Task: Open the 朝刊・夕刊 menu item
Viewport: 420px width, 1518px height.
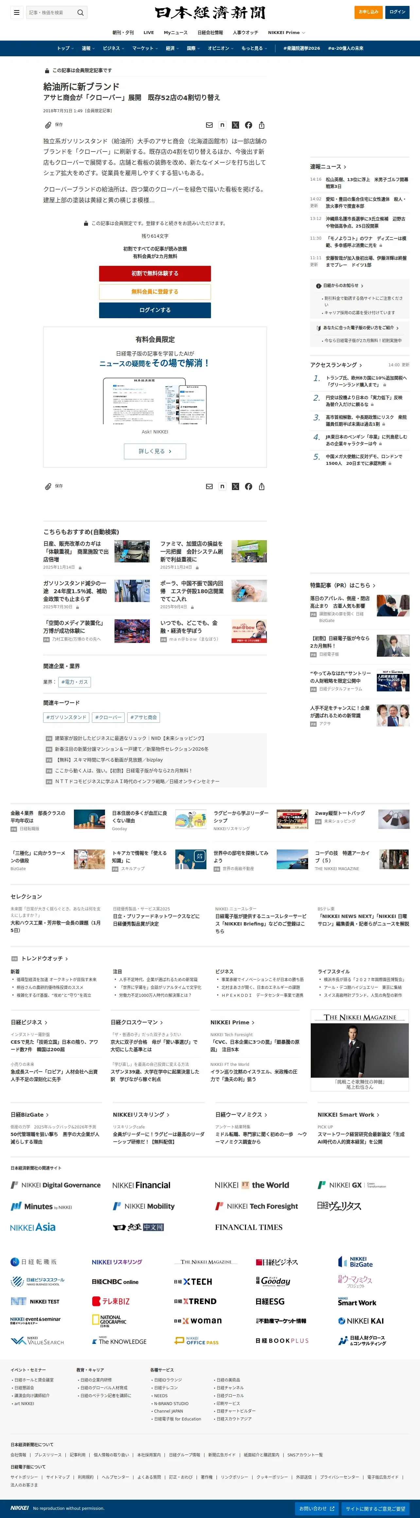Action: pos(123,32)
